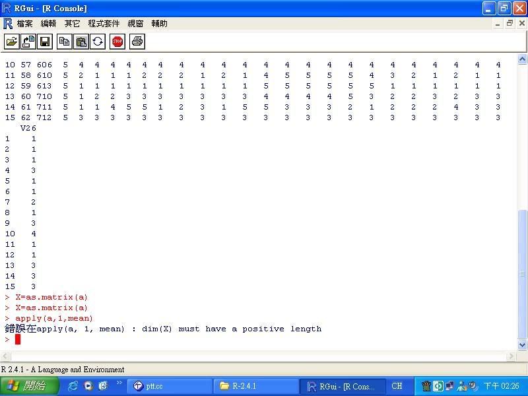Click the Paste icon in toolbar

pos(81,42)
